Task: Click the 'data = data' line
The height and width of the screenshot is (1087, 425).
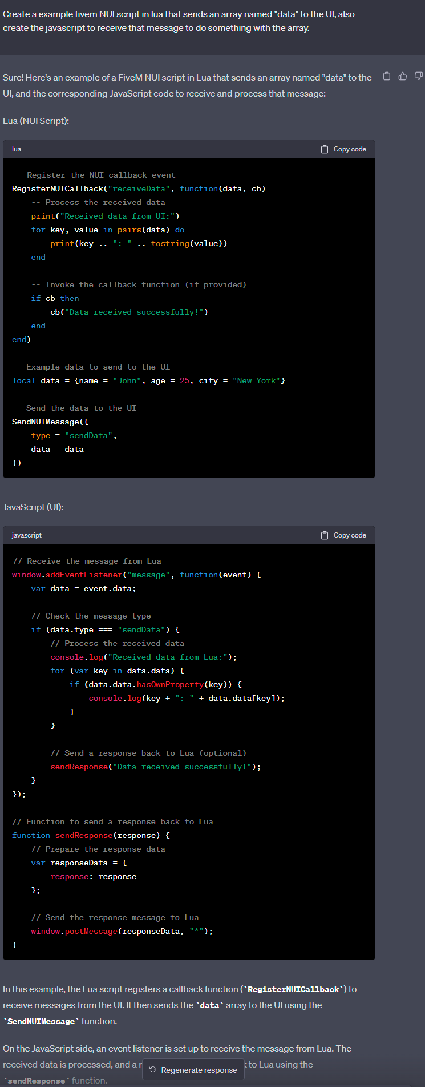Action: click(x=58, y=449)
